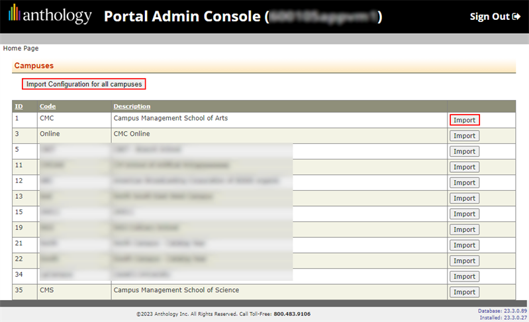Select 'Campus Management School of Arts' description
This screenshot has width=529, height=322.
pyautogui.click(x=171, y=118)
